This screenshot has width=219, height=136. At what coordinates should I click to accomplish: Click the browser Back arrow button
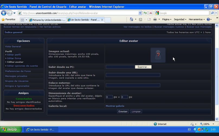coord(4,13)
